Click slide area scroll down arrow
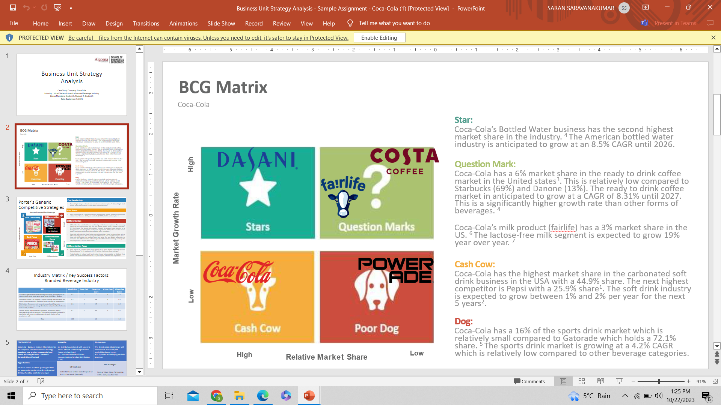Screen dimensions: 721x405 pos(717,346)
